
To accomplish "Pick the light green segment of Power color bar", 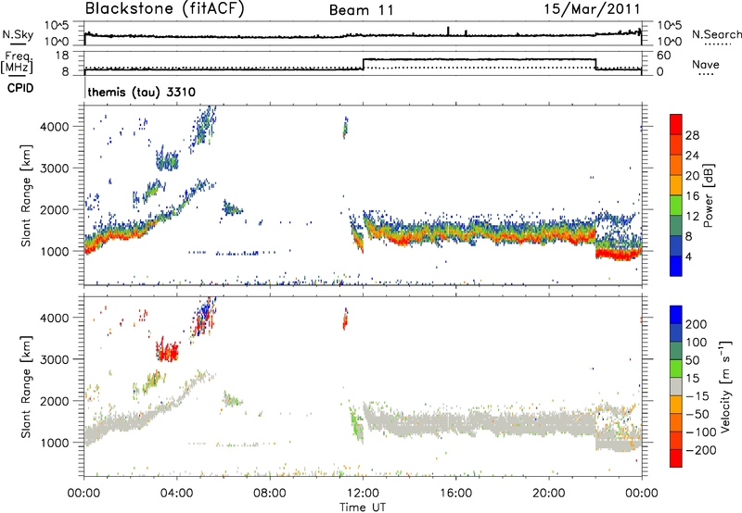I will [x=676, y=205].
